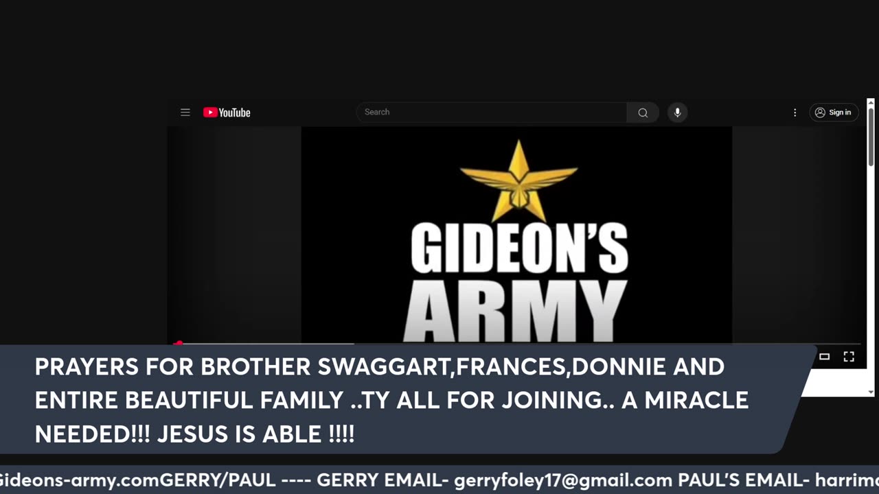The height and width of the screenshot is (494, 879).
Task: Click the Gideon's Army video frame
Action: 516,235
